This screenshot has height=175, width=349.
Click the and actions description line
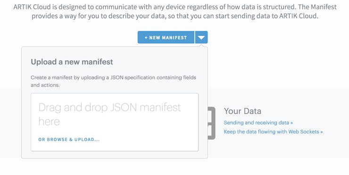[45, 85]
